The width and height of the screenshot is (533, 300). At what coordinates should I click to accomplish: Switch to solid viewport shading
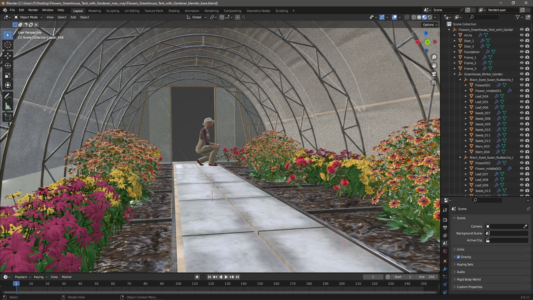pyautogui.click(x=419, y=17)
